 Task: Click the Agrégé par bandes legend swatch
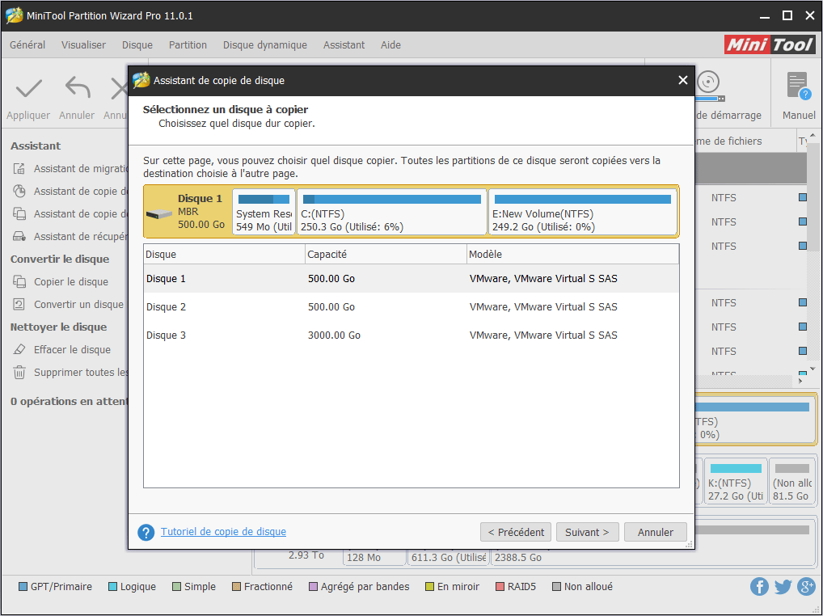(314, 587)
